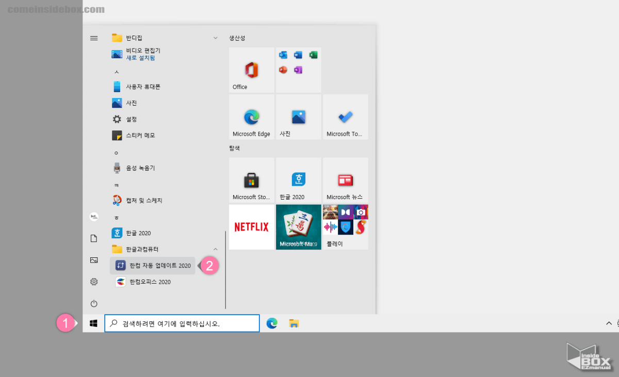This screenshot has width=619, height=377.
Task: Open Settings gear in Start sidebar
Action: (94, 282)
